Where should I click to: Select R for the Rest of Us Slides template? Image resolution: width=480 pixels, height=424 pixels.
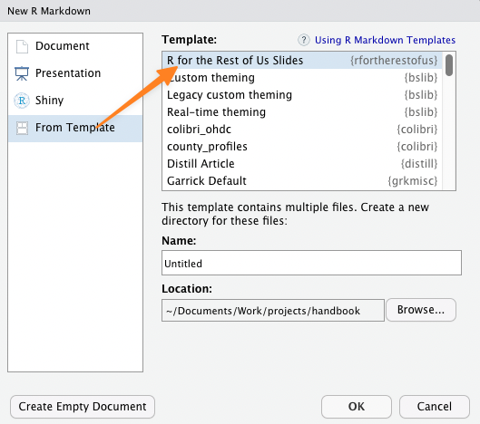click(x=302, y=61)
